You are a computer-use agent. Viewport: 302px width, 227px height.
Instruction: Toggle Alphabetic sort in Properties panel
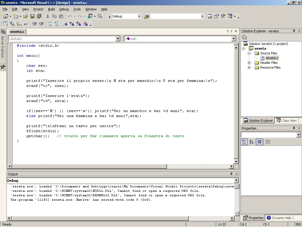[x=251, y=142]
